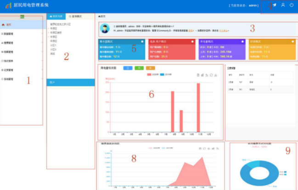The width and height of the screenshot is (298, 190).
Task: Toggle white dot on purple 用电量概况 card
Action: pyautogui.click(x=242, y=41)
